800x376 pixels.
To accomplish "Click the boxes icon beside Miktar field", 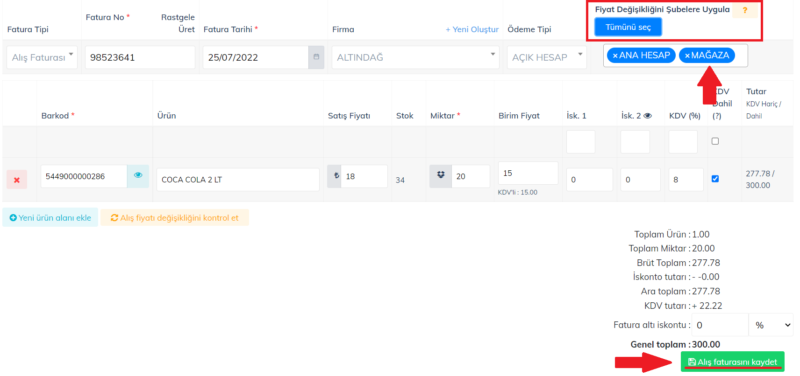I will point(441,176).
